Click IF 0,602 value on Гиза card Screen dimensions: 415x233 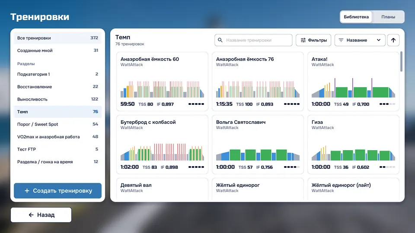(361, 167)
